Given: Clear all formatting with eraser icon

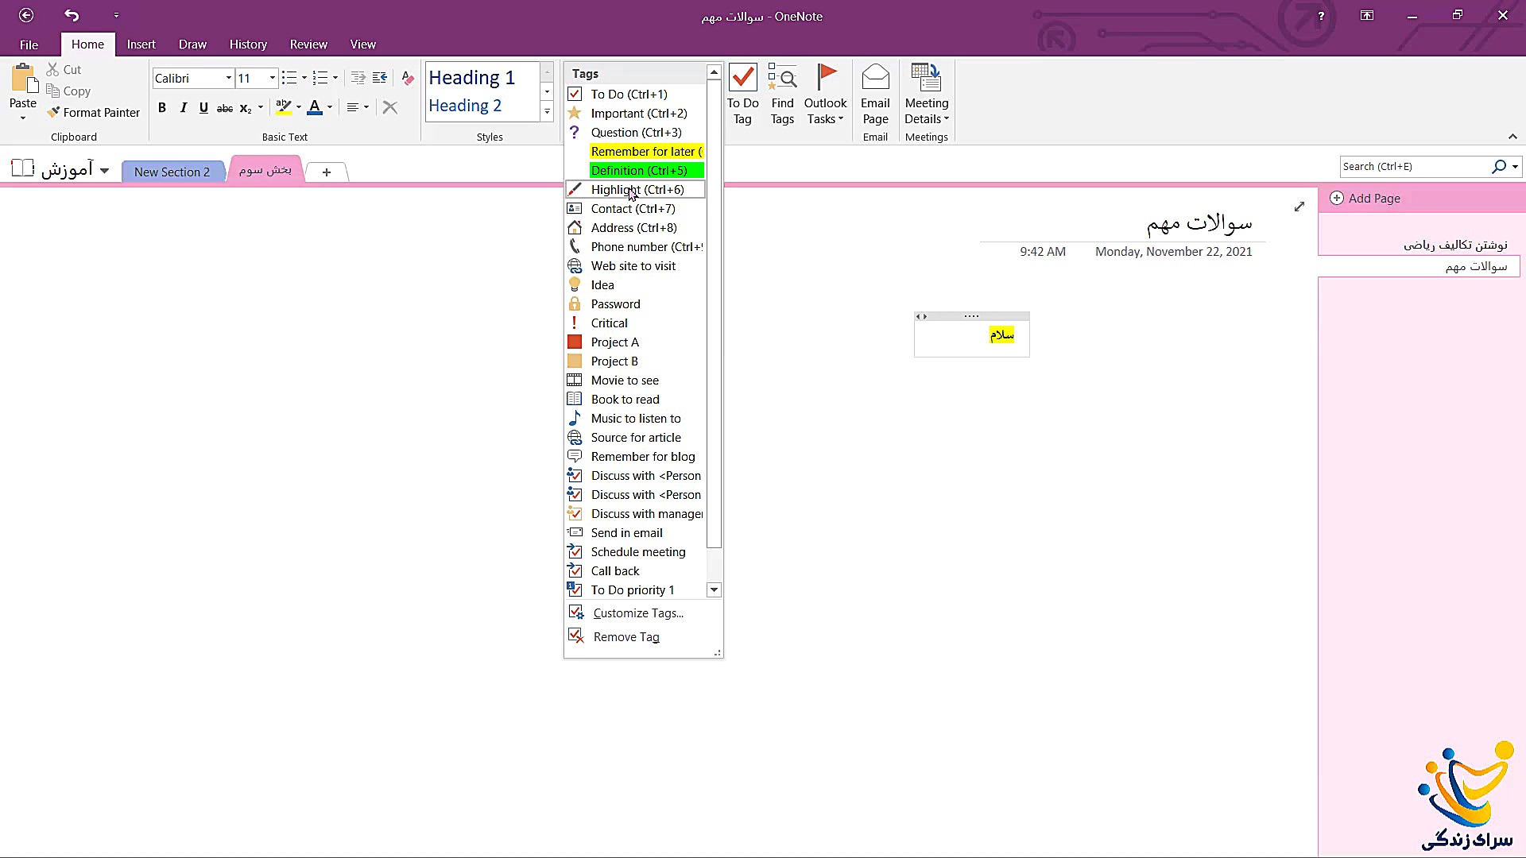Looking at the screenshot, I should [408, 78].
